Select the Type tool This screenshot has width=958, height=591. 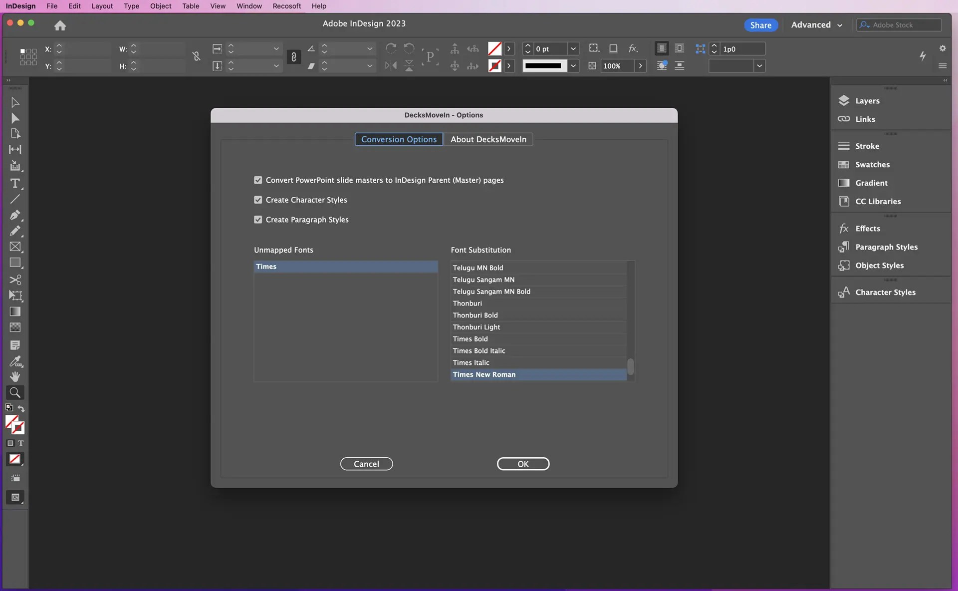(15, 184)
